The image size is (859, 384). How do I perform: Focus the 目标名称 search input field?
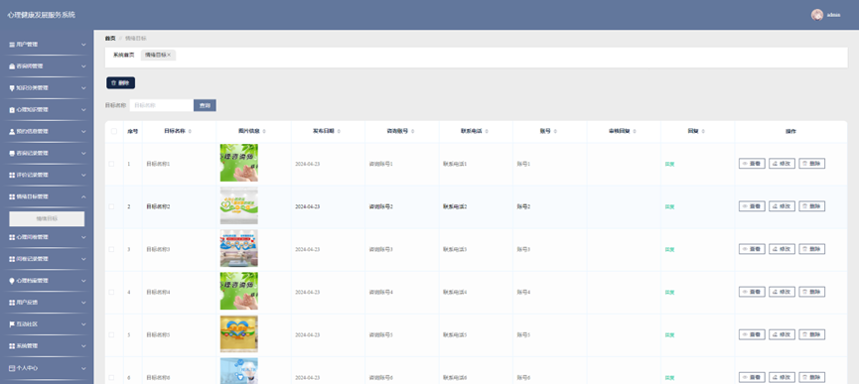click(x=162, y=105)
